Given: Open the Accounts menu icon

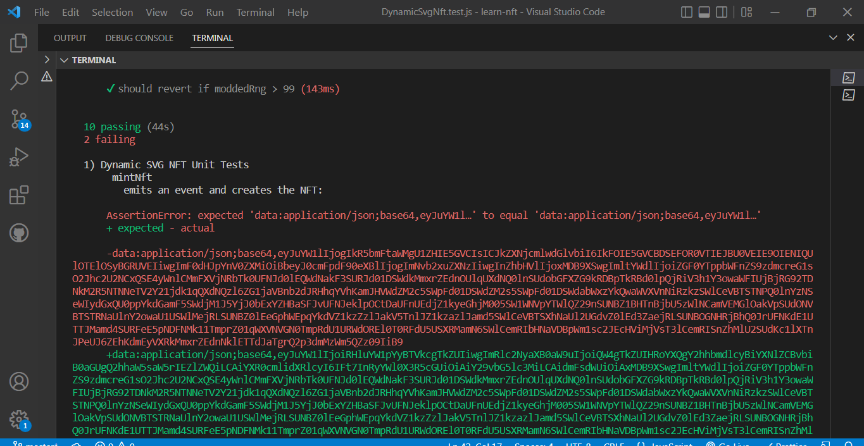Looking at the screenshot, I should click(19, 381).
